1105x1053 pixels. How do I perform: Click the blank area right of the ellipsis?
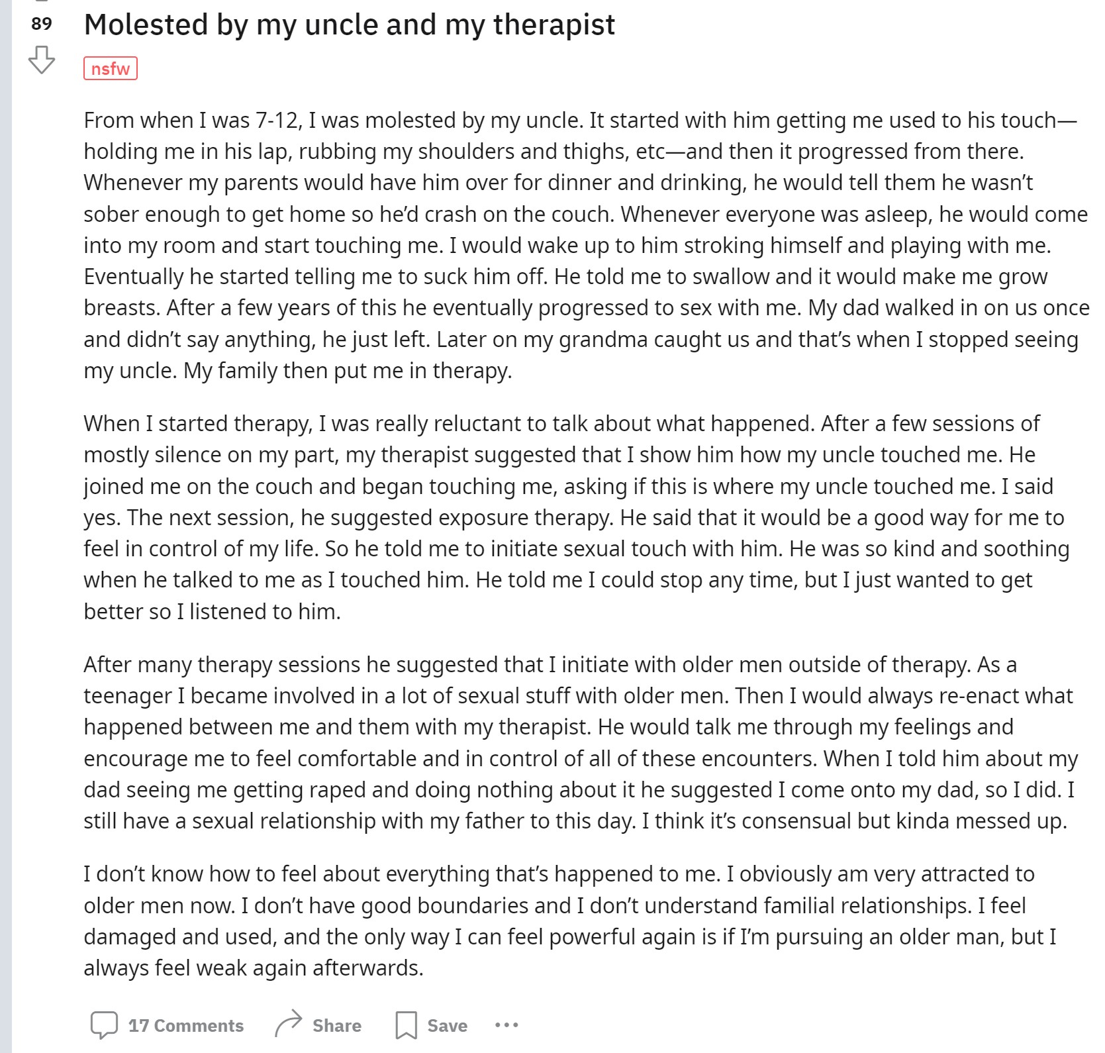(794, 1025)
